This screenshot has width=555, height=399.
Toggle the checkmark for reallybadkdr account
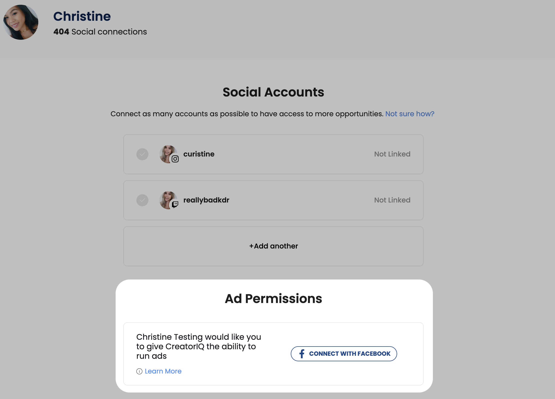[142, 200]
